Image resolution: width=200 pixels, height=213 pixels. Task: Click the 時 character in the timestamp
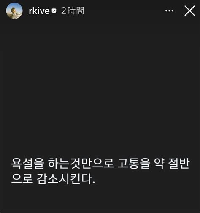(72, 11)
